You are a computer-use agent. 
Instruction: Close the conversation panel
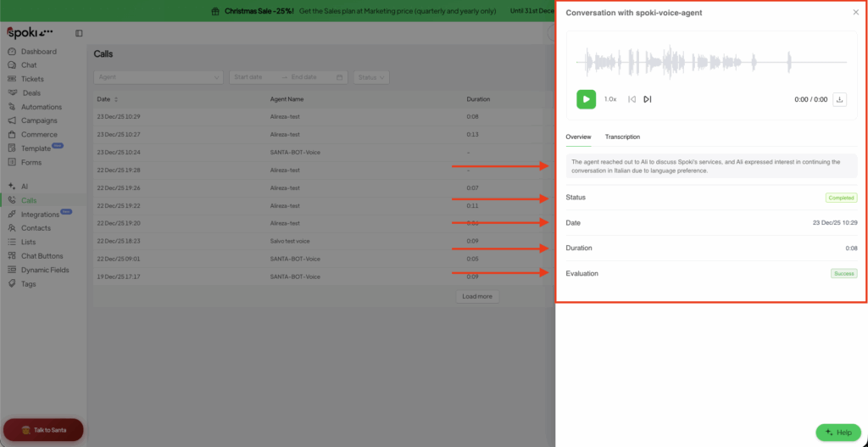point(855,13)
